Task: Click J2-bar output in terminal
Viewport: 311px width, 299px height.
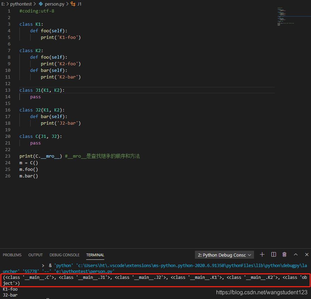Action: (10, 295)
